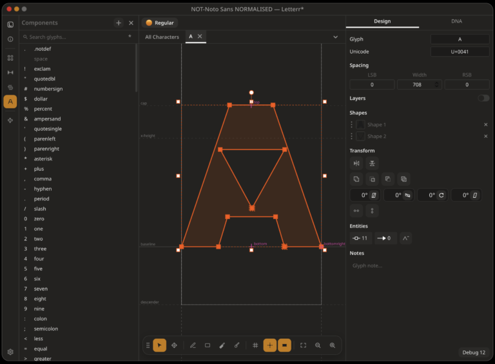The height and width of the screenshot is (364, 495).
Task: Select the Rectangle shape tool
Action: click(x=208, y=345)
